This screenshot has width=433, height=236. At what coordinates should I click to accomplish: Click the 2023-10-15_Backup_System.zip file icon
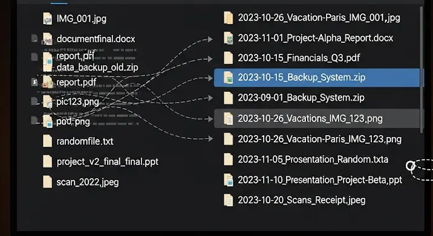[x=229, y=77]
